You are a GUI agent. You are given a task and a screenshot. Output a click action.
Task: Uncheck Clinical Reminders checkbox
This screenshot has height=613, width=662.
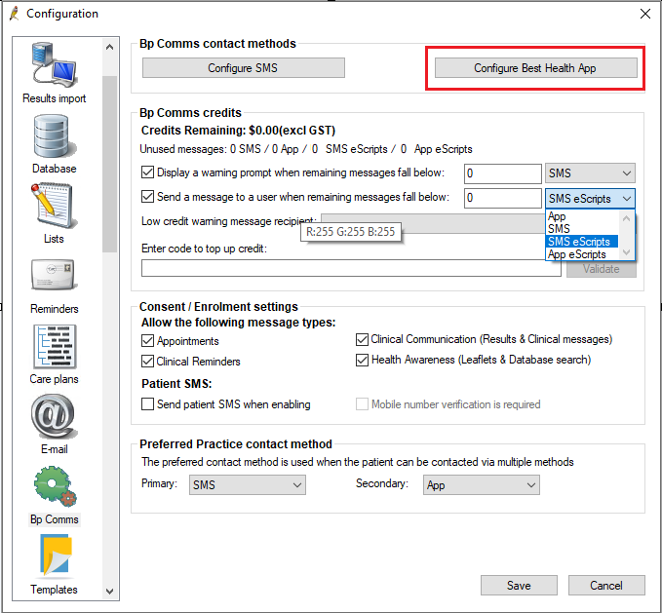click(x=147, y=362)
